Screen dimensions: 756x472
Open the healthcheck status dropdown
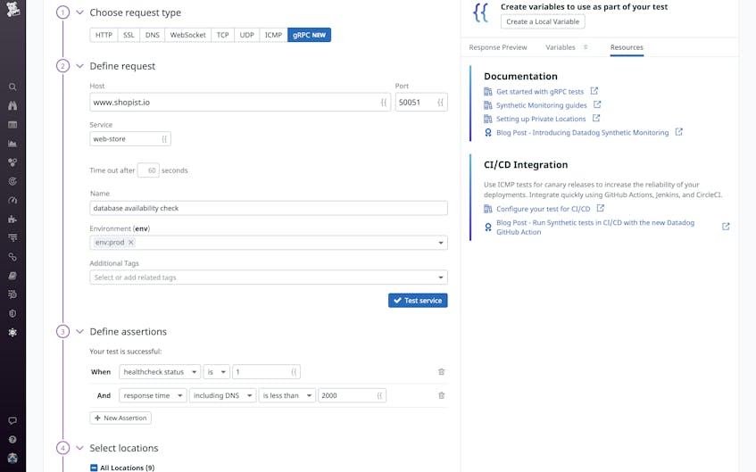pyautogui.click(x=160, y=372)
